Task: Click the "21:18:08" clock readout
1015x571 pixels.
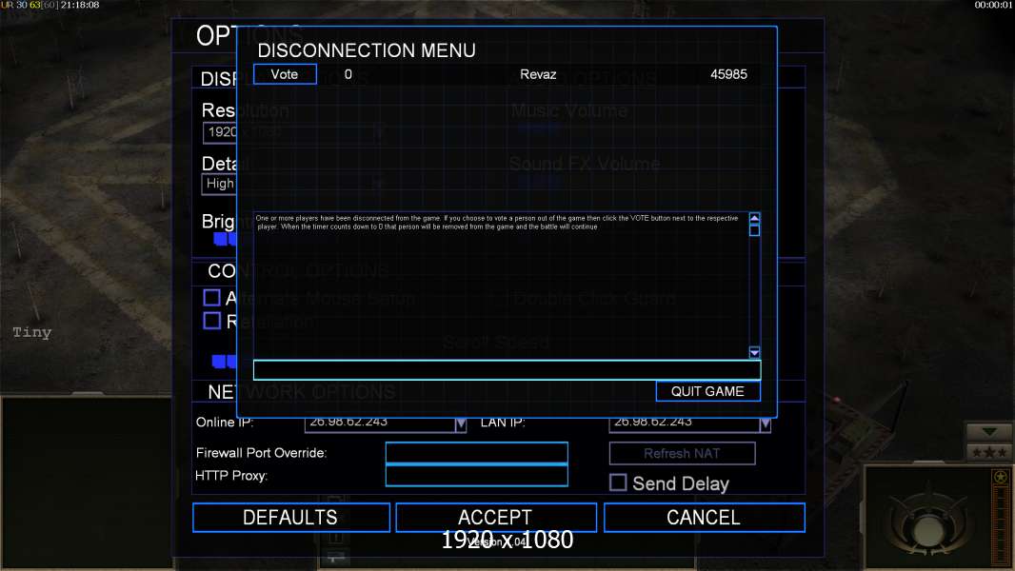Action: pyautogui.click(x=80, y=5)
